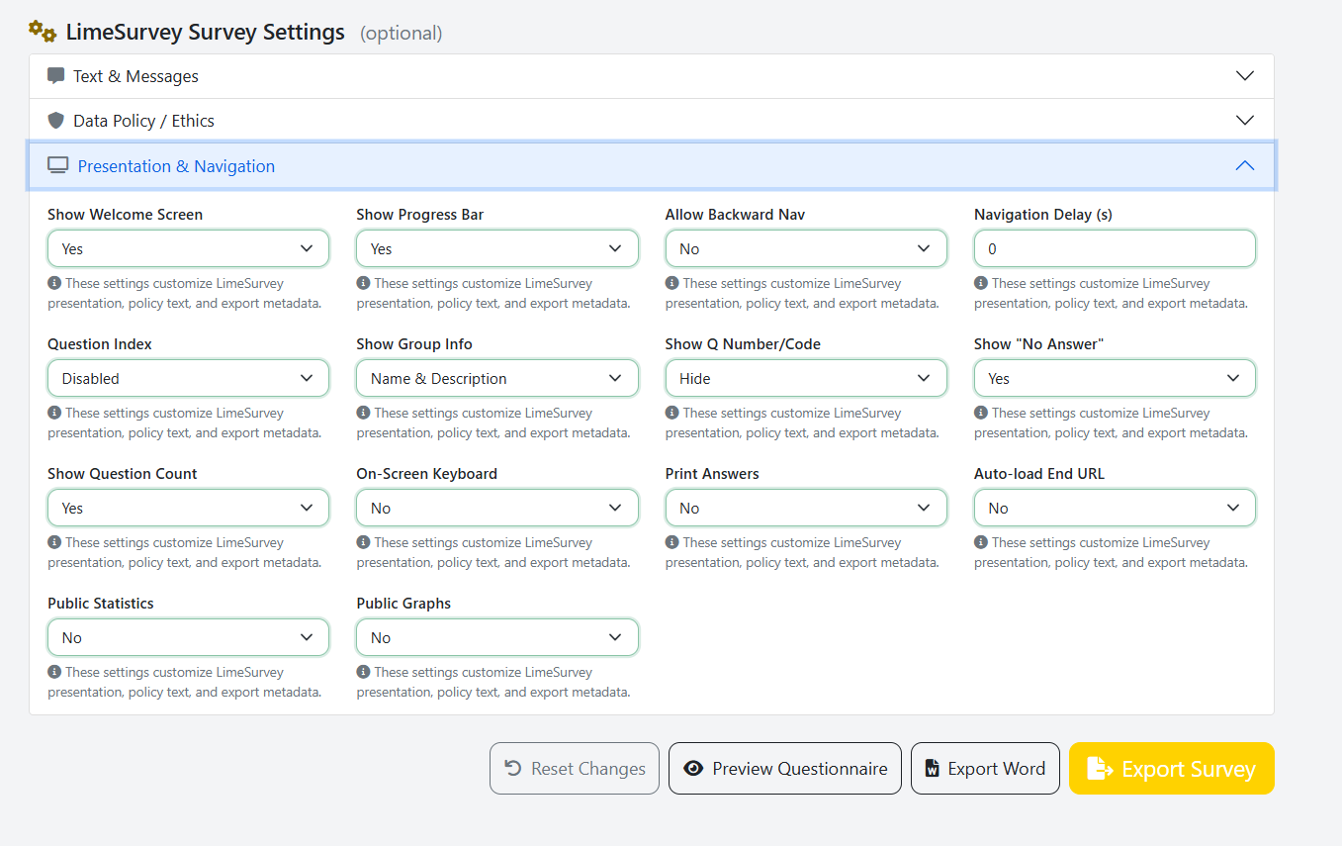Click the monitor icon for Presentation & Navigation
This screenshot has height=846, width=1342.
[57, 165]
